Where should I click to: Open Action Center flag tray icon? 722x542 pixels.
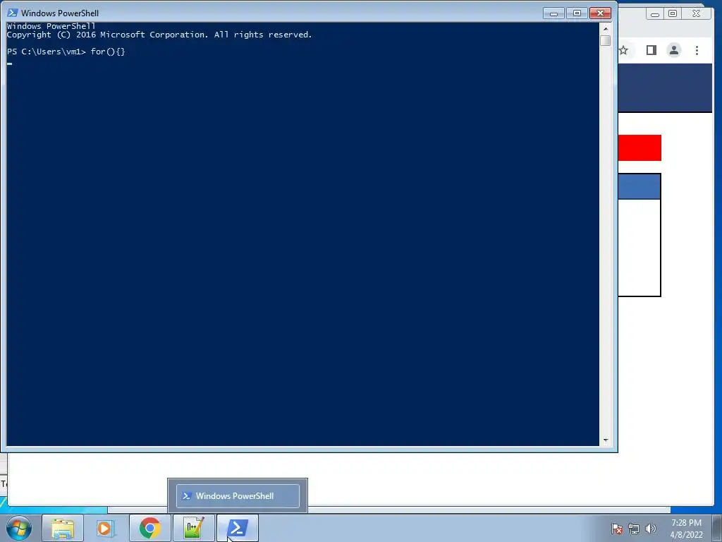[x=617, y=529]
